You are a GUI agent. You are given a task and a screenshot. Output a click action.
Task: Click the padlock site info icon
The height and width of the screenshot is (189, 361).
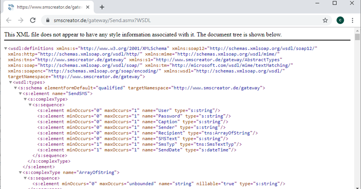point(47,20)
